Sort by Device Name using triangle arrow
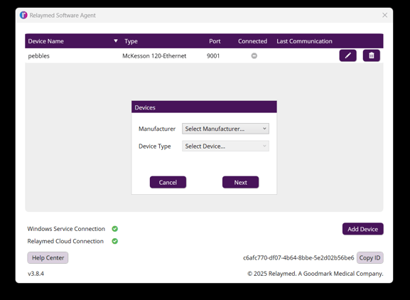The height and width of the screenshot is (300, 410). (x=116, y=41)
